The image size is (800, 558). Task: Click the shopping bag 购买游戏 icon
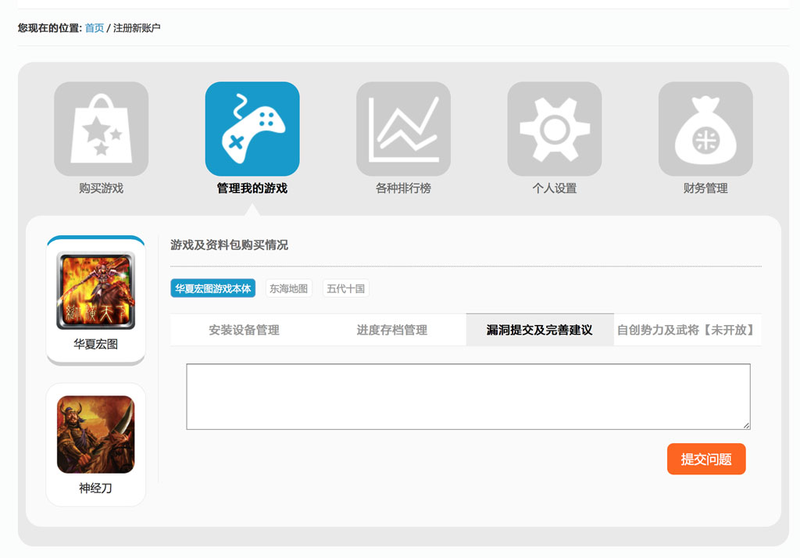point(101,129)
